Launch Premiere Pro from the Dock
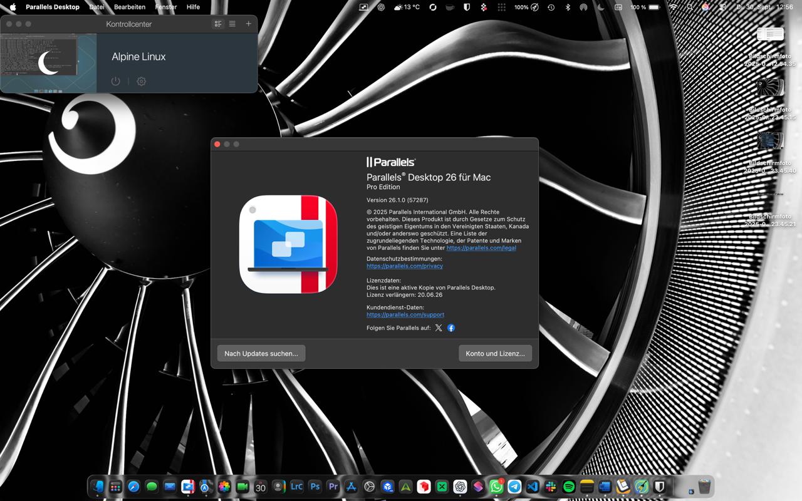 [333, 487]
